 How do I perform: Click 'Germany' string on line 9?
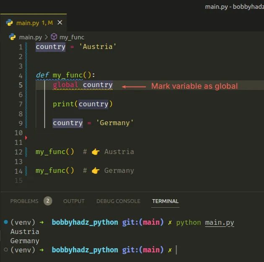tap(115, 123)
